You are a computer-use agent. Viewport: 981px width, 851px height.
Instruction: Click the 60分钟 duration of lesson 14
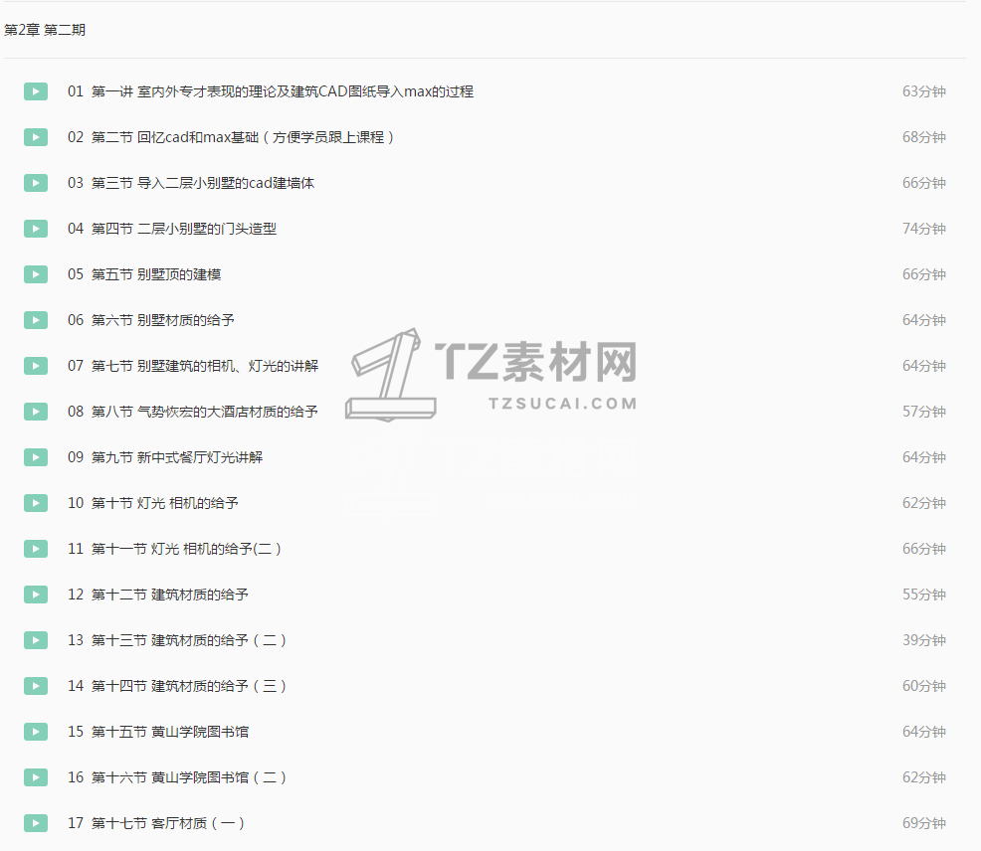[923, 686]
